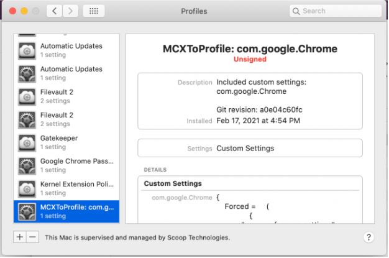The image size is (389, 258).
Task: Click the Custom Settings details header
Action: (173, 184)
